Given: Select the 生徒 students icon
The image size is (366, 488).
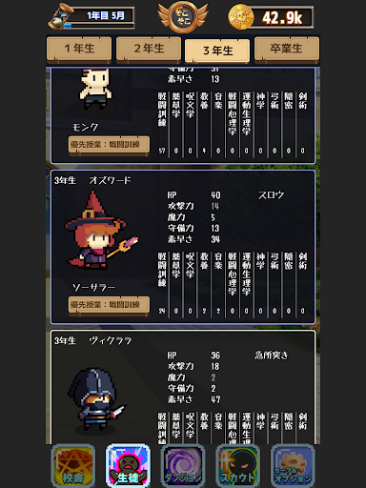Looking at the screenshot, I should [x=128, y=466].
